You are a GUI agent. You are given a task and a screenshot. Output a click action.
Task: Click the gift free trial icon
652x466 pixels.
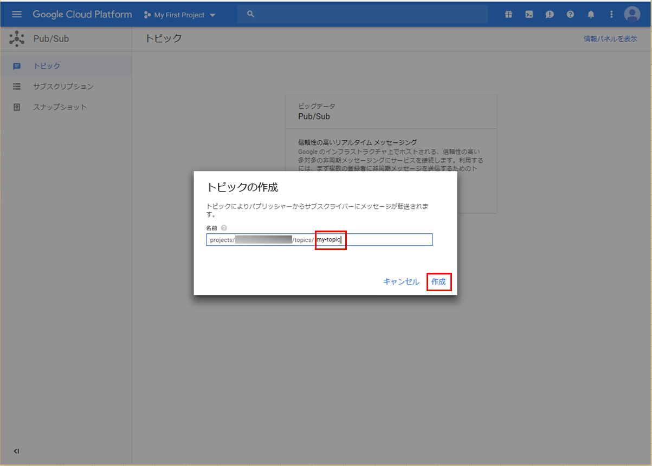point(508,15)
